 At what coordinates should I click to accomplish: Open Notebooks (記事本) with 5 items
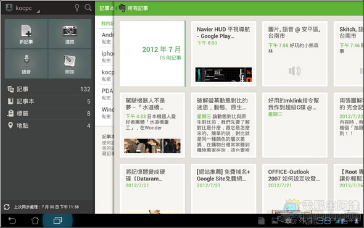48,101
